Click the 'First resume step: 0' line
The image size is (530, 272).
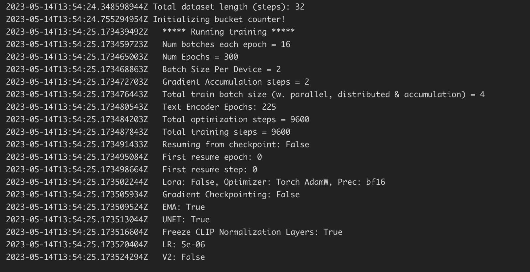click(x=209, y=170)
